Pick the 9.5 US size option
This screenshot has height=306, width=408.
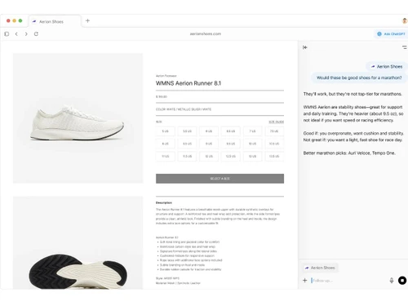click(x=231, y=144)
